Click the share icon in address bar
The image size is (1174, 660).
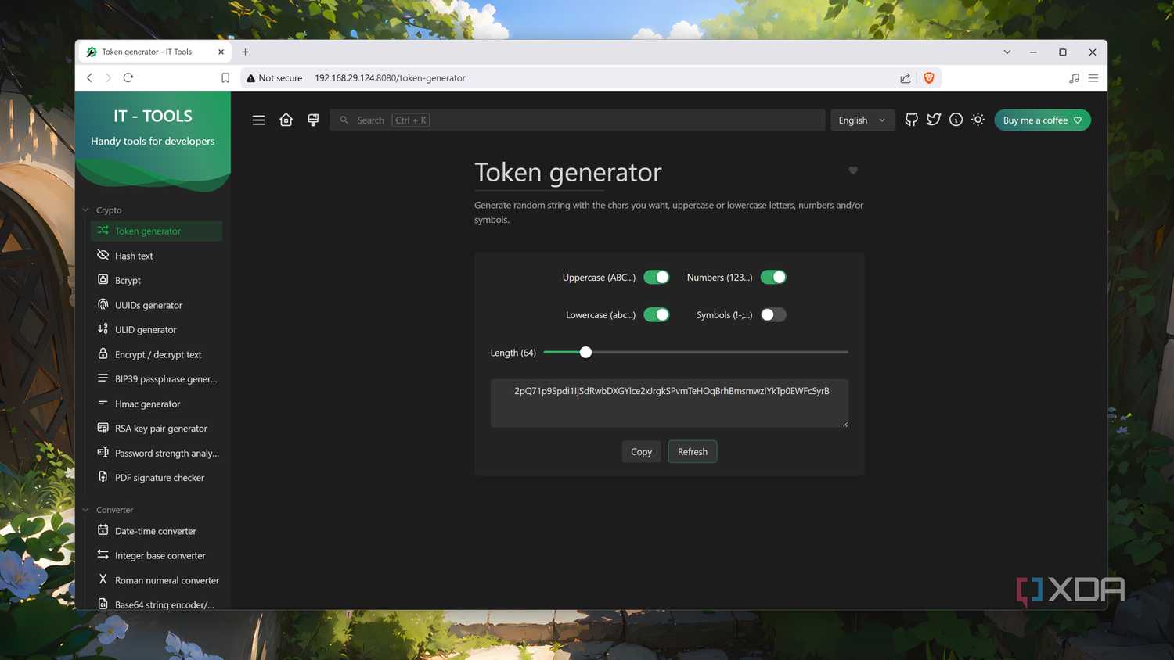pyautogui.click(x=906, y=78)
